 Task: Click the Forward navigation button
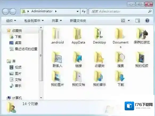coord(13,11)
